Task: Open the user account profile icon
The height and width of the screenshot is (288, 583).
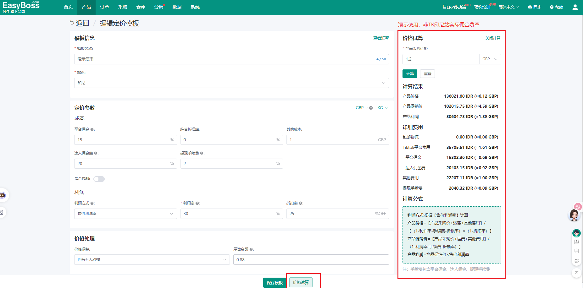Action: click(575, 7)
